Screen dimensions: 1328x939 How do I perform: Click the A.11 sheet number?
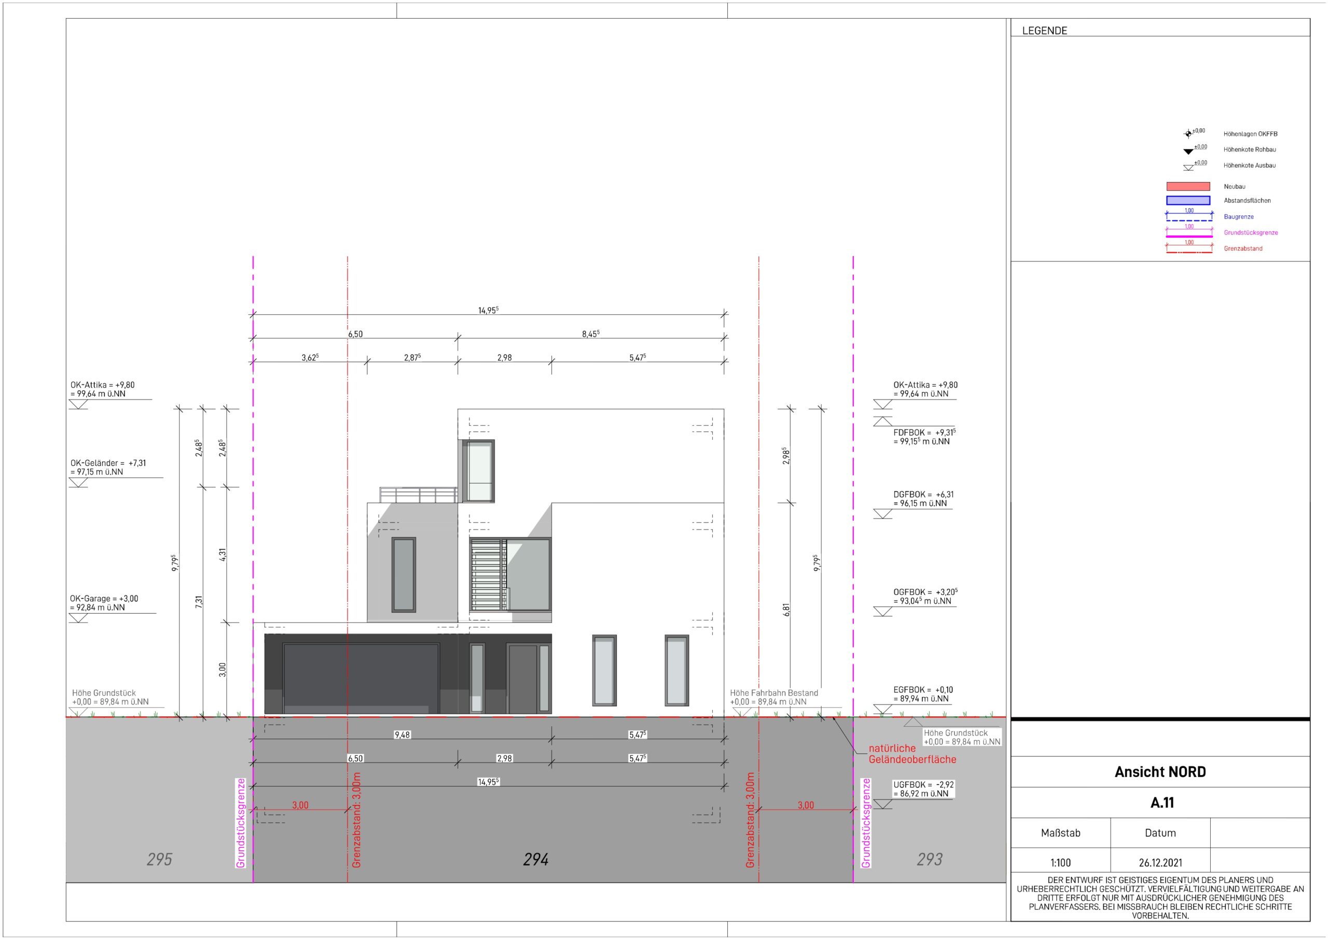1161,803
